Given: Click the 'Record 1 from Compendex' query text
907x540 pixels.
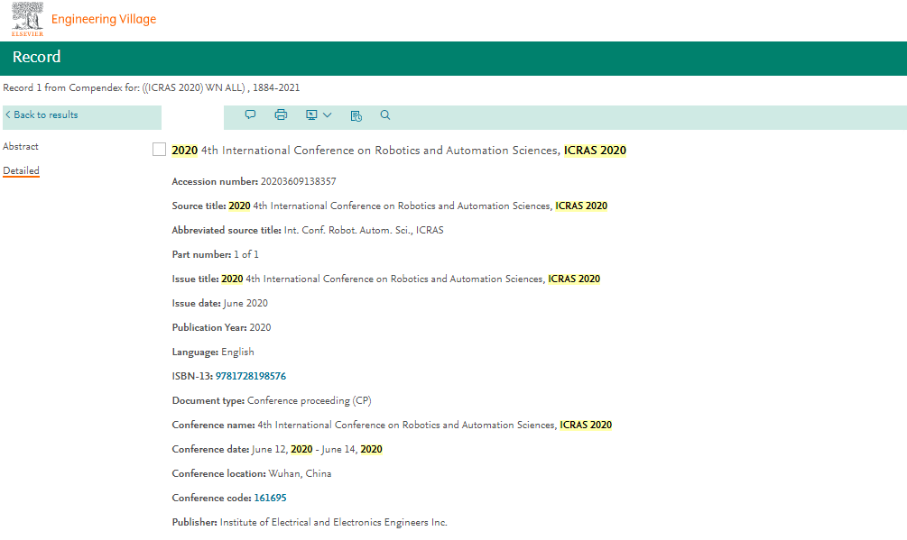Looking at the screenshot, I should [x=152, y=87].
